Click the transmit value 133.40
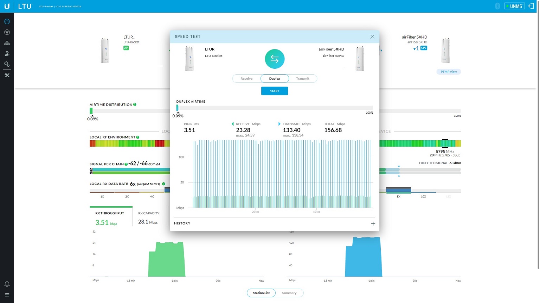The width and height of the screenshot is (540, 303). (x=291, y=130)
